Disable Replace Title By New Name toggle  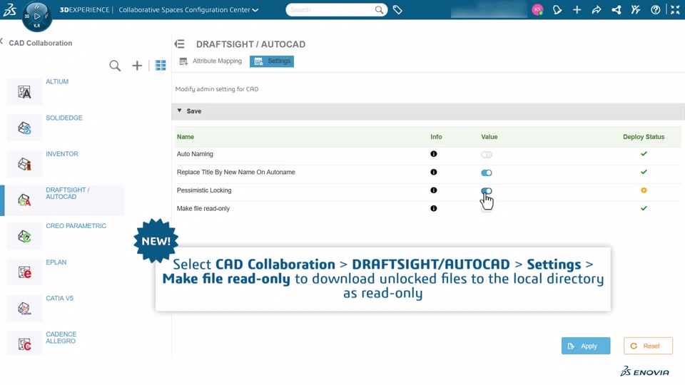pyautogui.click(x=486, y=173)
